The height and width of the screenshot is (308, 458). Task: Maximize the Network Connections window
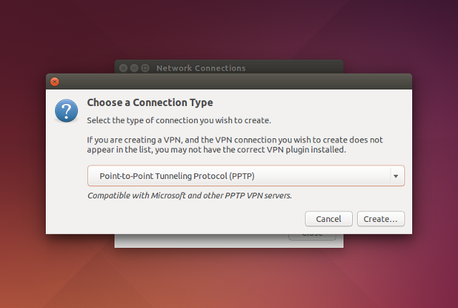tap(145, 68)
